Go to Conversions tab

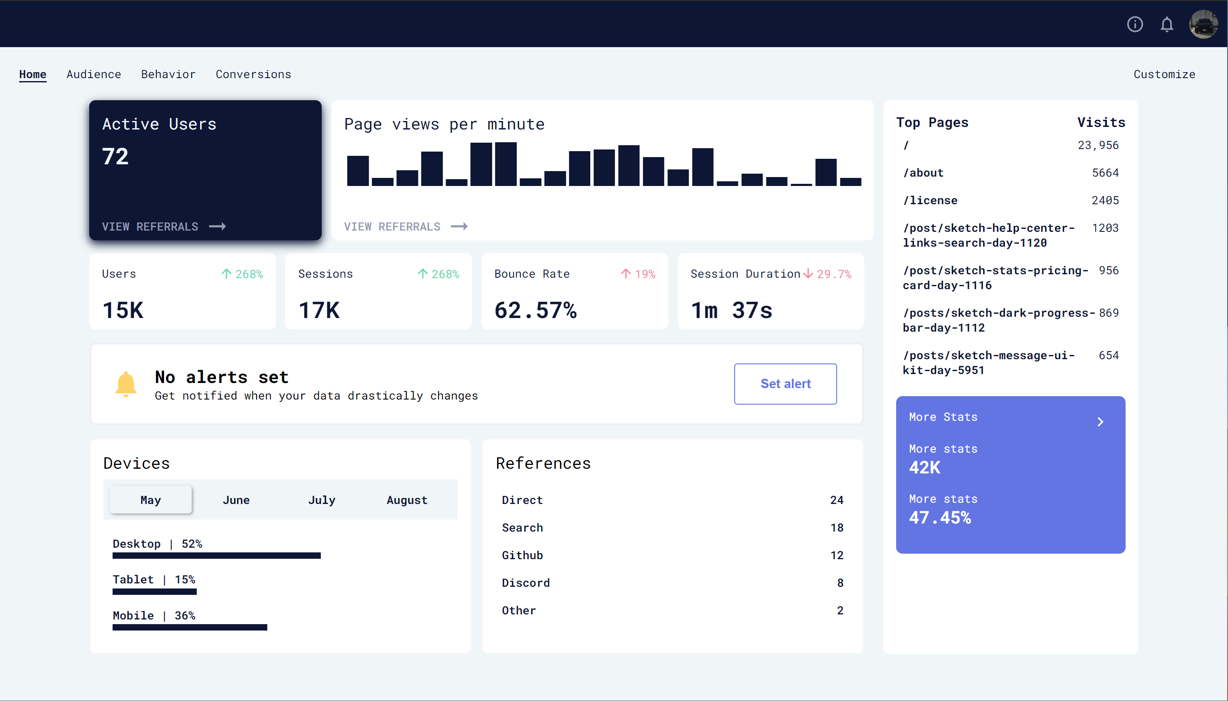pyautogui.click(x=253, y=74)
